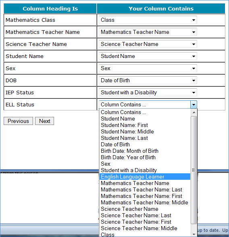Pick Student Name: Last from the list

(x=145, y=138)
